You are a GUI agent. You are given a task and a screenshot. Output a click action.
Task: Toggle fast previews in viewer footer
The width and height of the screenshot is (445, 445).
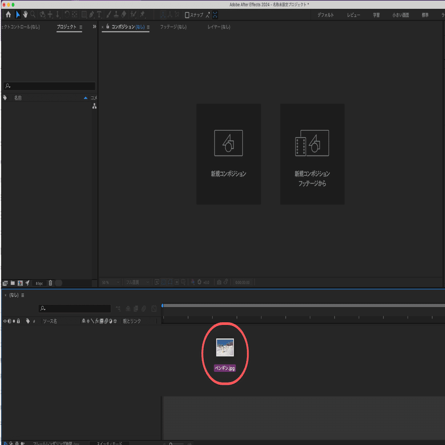point(157,282)
